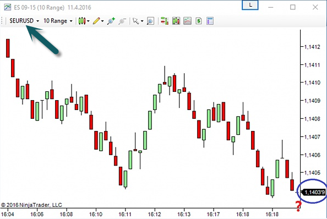This screenshot has width=327, height=219.
Task: Open the Indicators chart icon
Action: (188, 21)
